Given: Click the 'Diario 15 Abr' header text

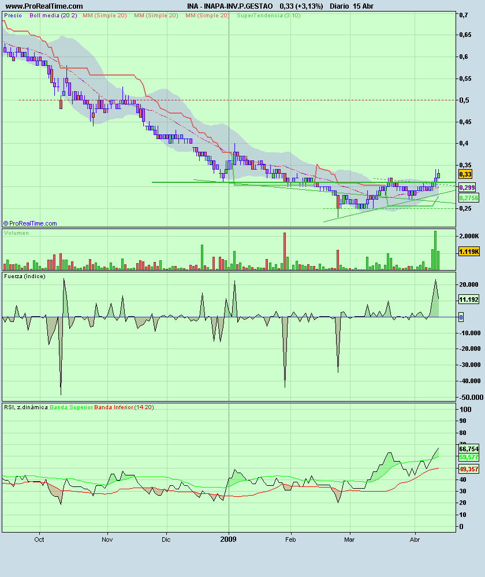Looking at the screenshot, I should pyautogui.click(x=351, y=6).
